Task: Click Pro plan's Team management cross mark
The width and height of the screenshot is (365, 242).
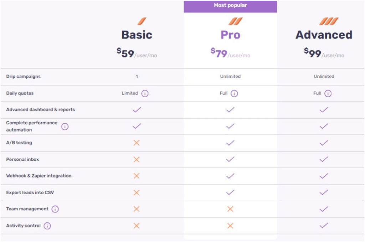Action: pos(230,209)
